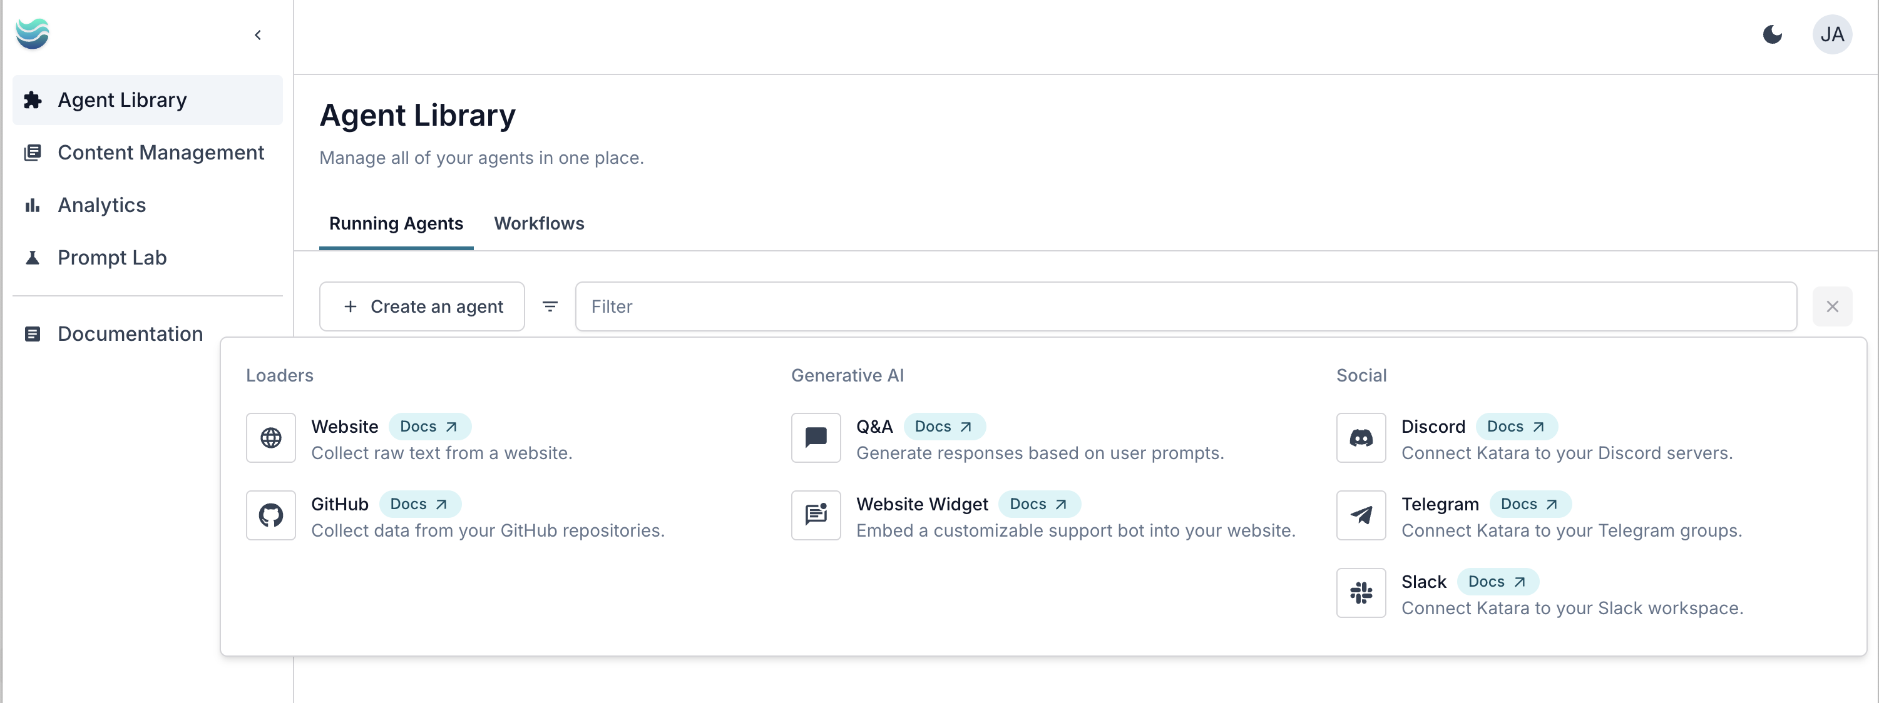Switch to the Workflows tab

pos(539,224)
